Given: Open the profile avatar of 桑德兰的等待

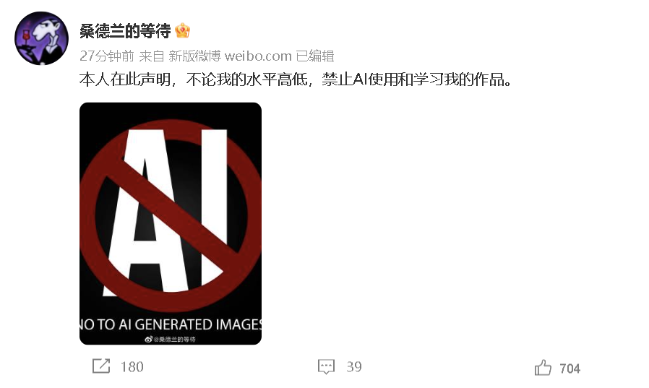Looking at the screenshot, I should (x=41, y=38).
